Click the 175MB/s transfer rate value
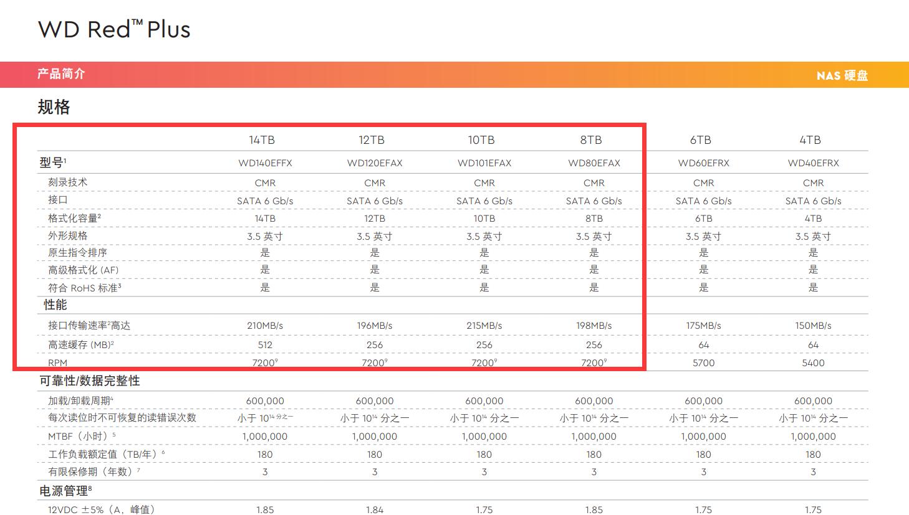The image size is (909, 515). [704, 326]
